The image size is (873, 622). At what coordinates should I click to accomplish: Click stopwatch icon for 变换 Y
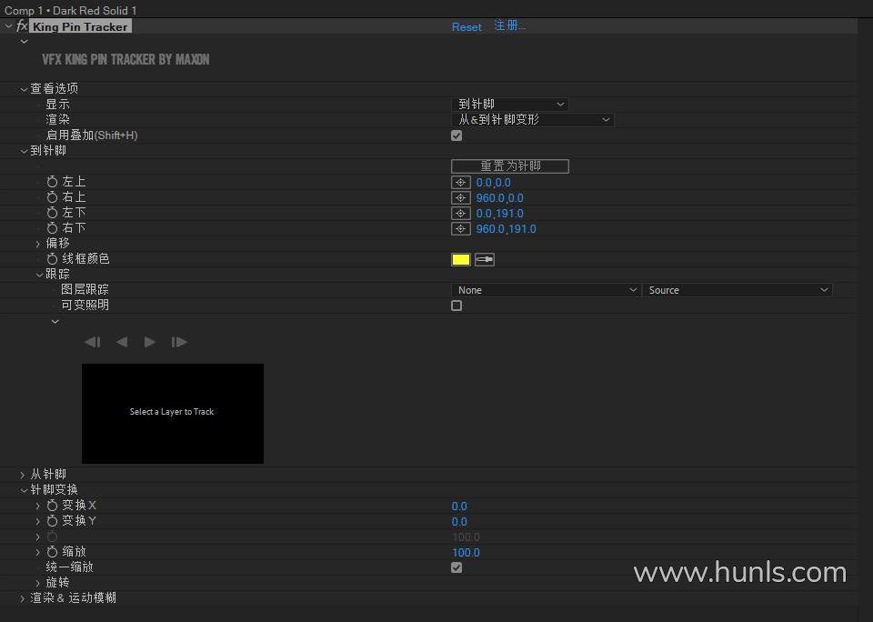[x=53, y=521]
